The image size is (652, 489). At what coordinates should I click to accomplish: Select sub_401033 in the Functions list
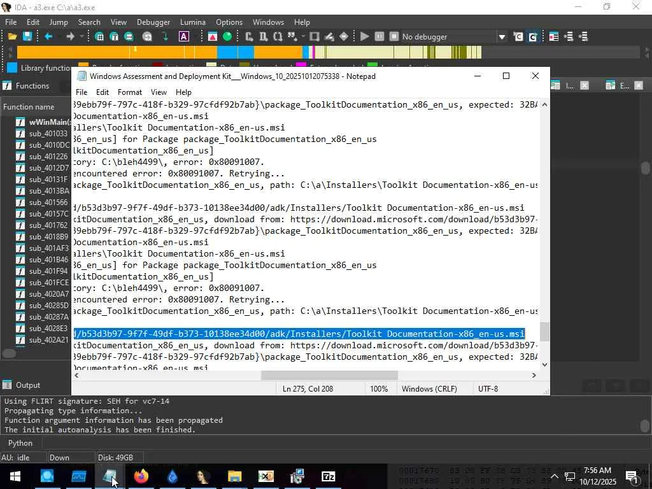(x=43, y=134)
